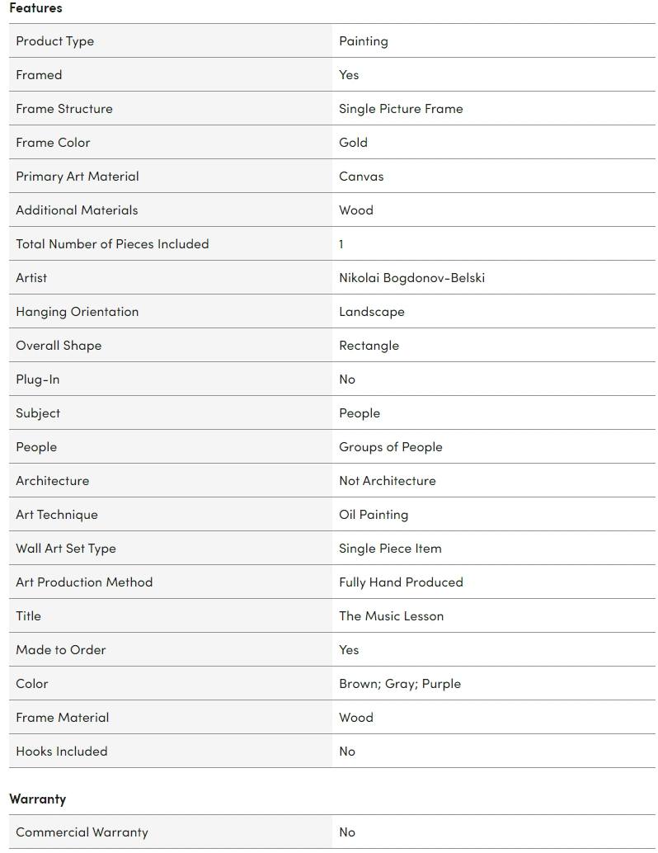Click the 'Plug-In' row label
The image size is (658, 853).
tap(38, 379)
